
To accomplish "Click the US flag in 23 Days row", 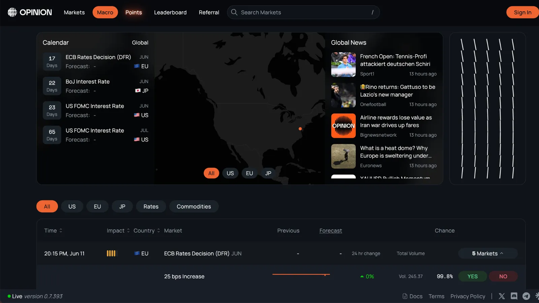I will pos(137,115).
